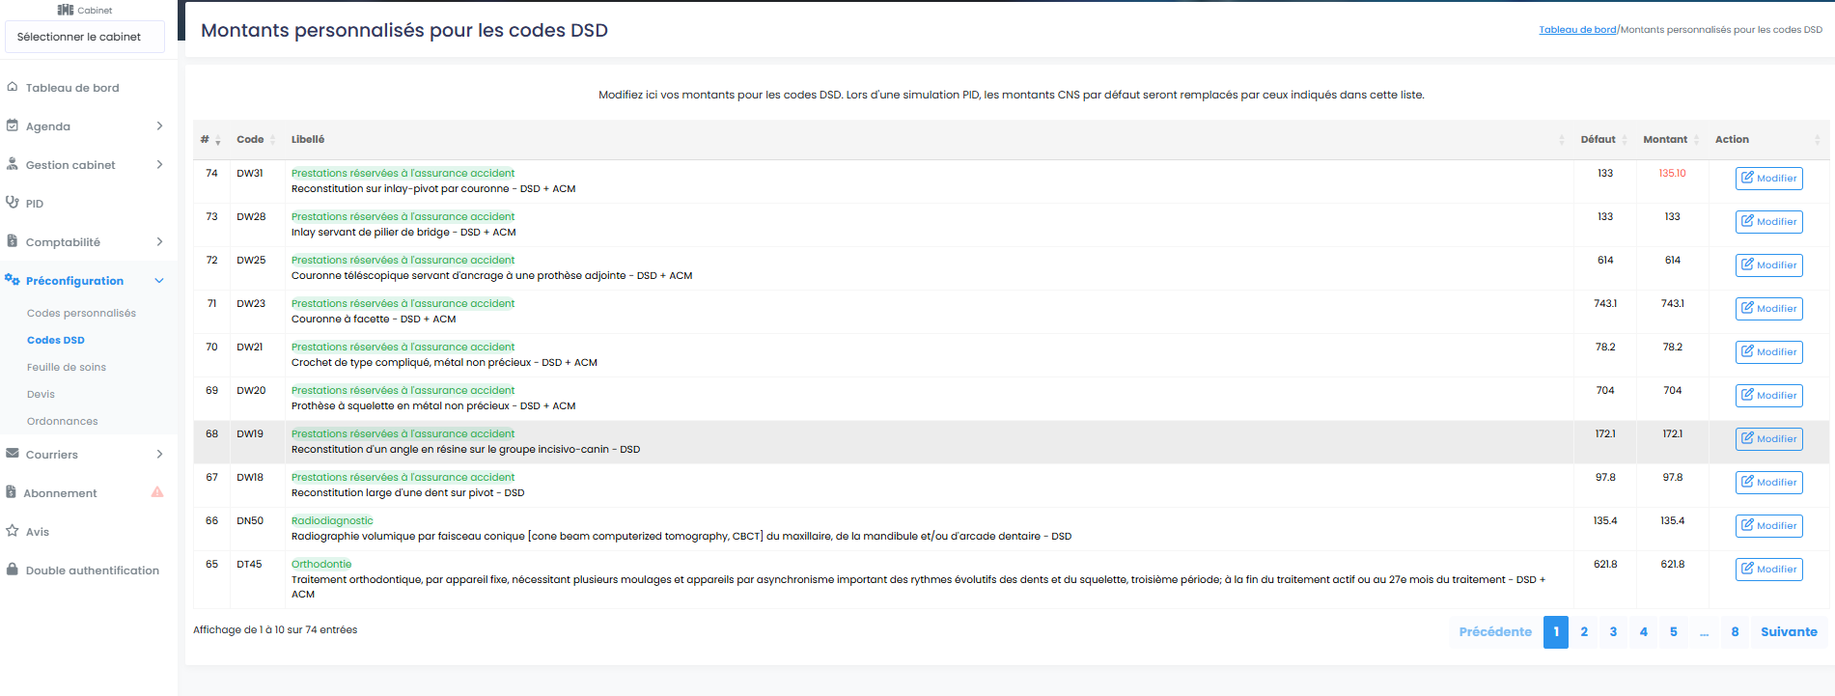Open Ordonnances submenu item
This screenshot has height=696, width=1835.
pyautogui.click(x=63, y=421)
